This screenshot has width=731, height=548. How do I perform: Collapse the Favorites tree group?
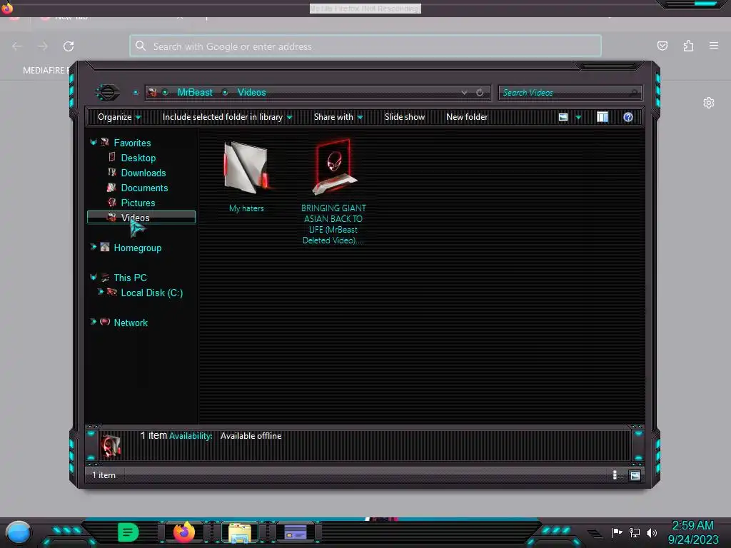tap(94, 142)
